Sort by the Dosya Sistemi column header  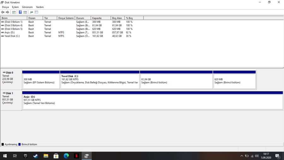tap(66, 18)
